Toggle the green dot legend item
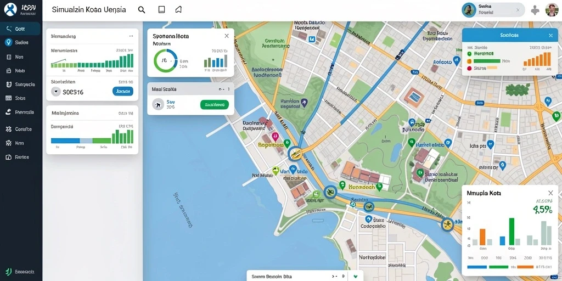 point(469,53)
